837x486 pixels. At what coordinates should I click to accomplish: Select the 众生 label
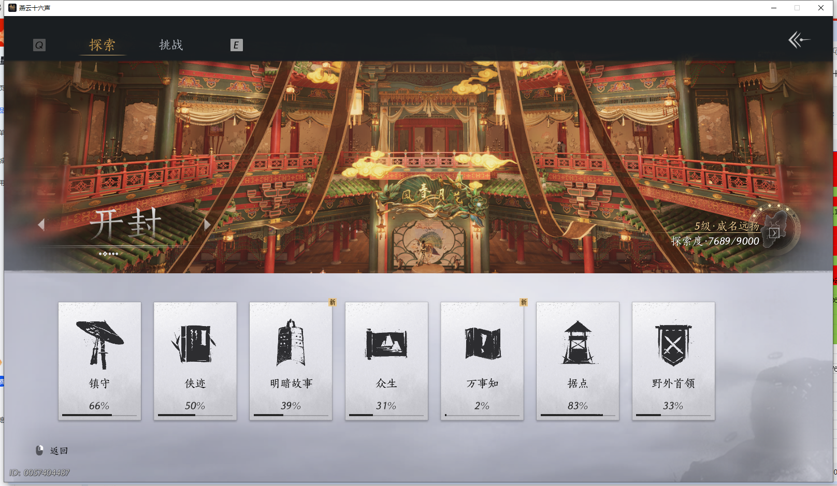pyautogui.click(x=386, y=384)
